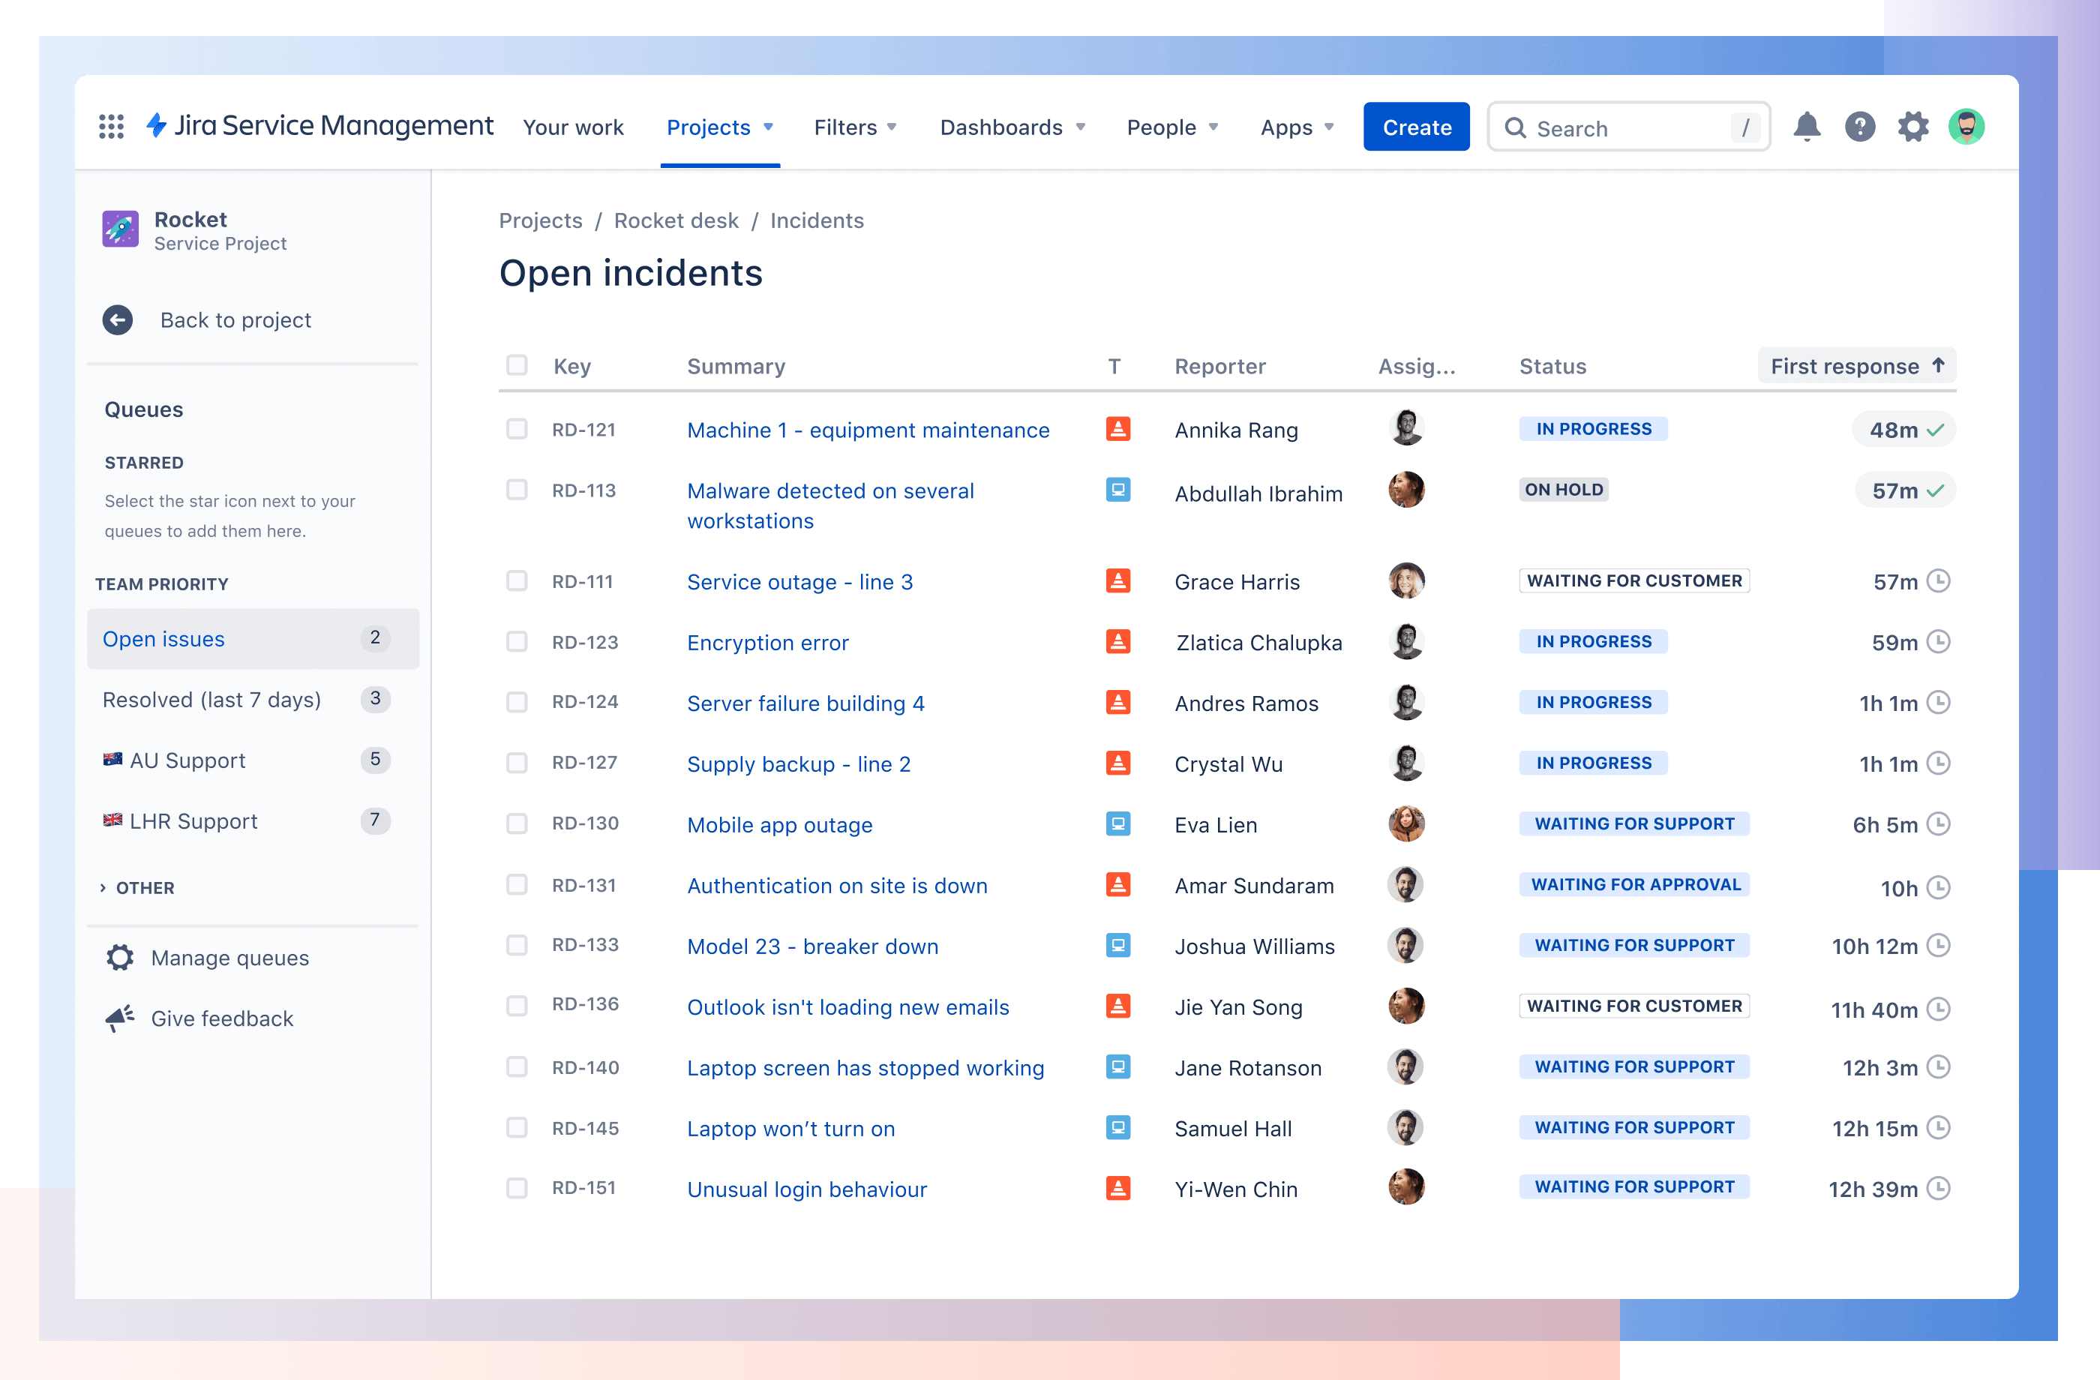Toggle the select-all checkbox in the header row

point(517,365)
